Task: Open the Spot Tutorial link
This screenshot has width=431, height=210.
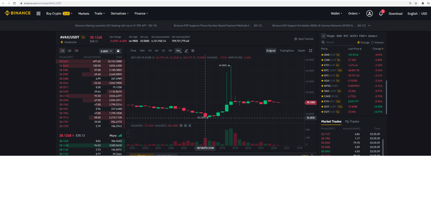Action: tap(303, 39)
